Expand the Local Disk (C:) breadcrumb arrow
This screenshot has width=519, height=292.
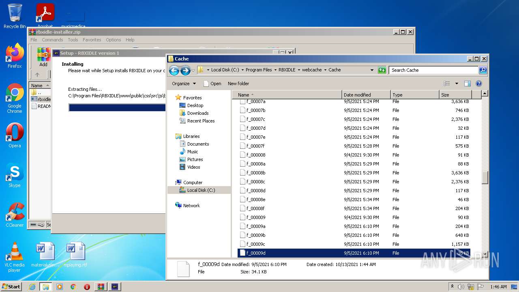click(x=242, y=70)
